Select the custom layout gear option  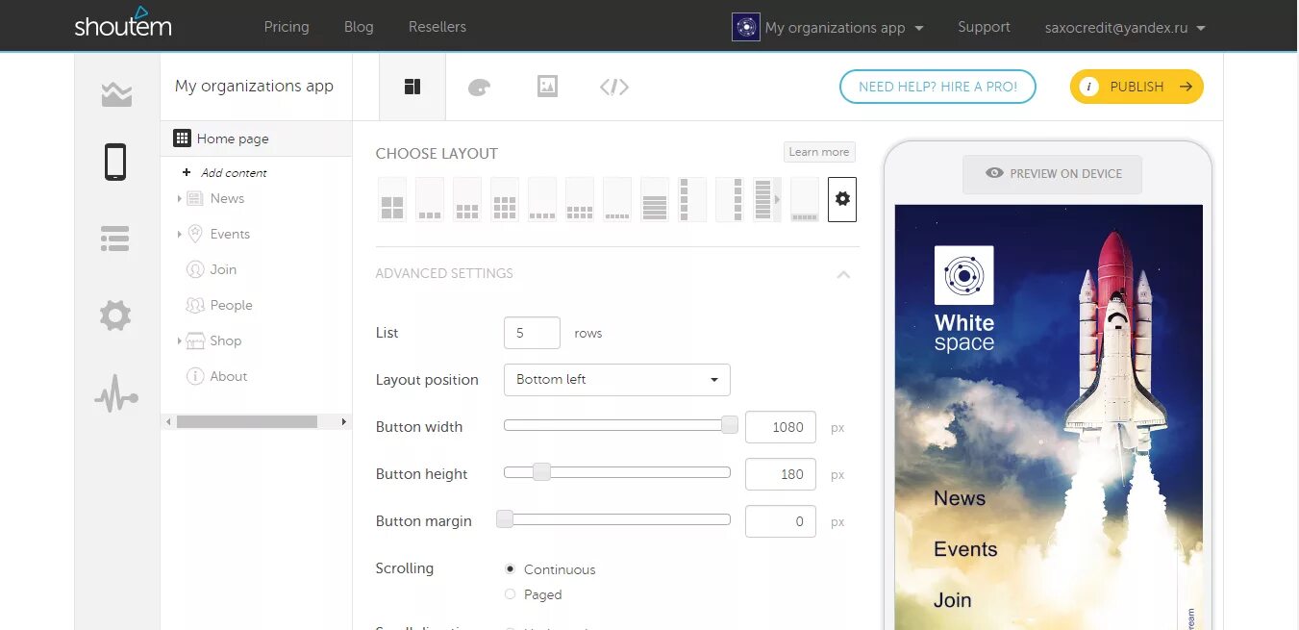point(842,199)
